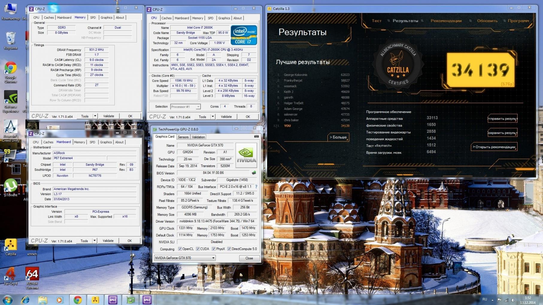The width and height of the screenshot is (543, 305).
Task: Send the result with Отправить button
Action: coord(503,119)
